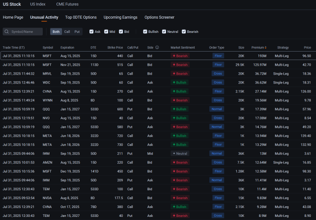Screen dimensions: 316x220
Task: Click the Symbol column header
Action: (48, 48)
